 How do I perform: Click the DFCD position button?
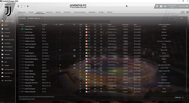[x=29, y=22]
